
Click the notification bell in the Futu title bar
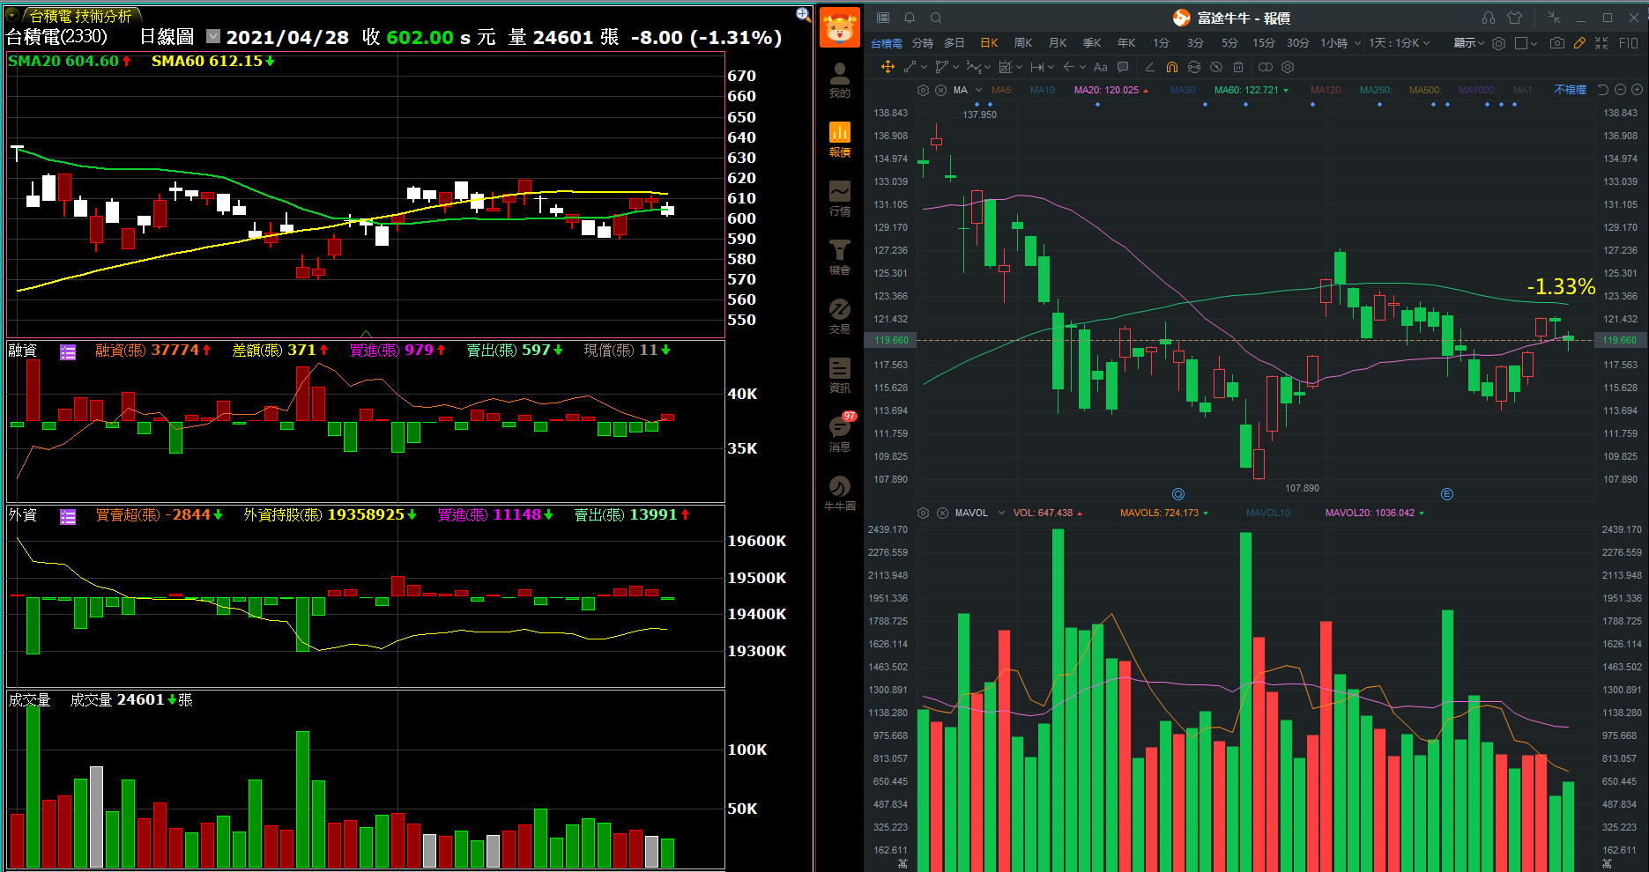coord(910,18)
